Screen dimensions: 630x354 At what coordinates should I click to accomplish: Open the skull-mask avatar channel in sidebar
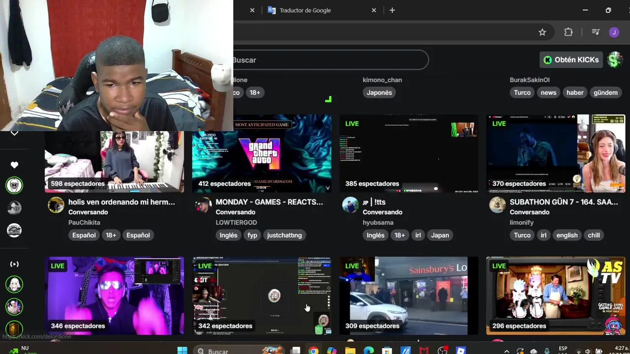(x=14, y=185)
